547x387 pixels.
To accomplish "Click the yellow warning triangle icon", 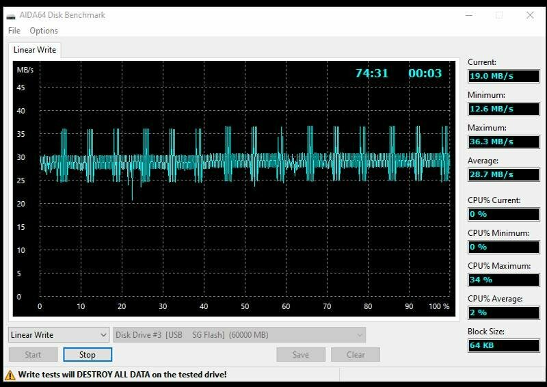I will [x=10, y=375].
